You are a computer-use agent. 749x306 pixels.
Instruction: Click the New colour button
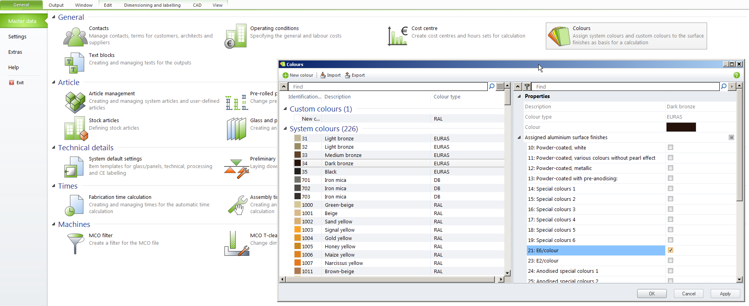pos(298,75)
